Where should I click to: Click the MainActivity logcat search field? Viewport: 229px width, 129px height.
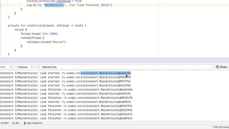tap(125, 67)
